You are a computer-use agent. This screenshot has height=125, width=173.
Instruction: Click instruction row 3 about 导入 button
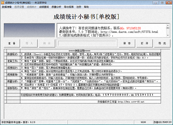(x=90, y=68)
